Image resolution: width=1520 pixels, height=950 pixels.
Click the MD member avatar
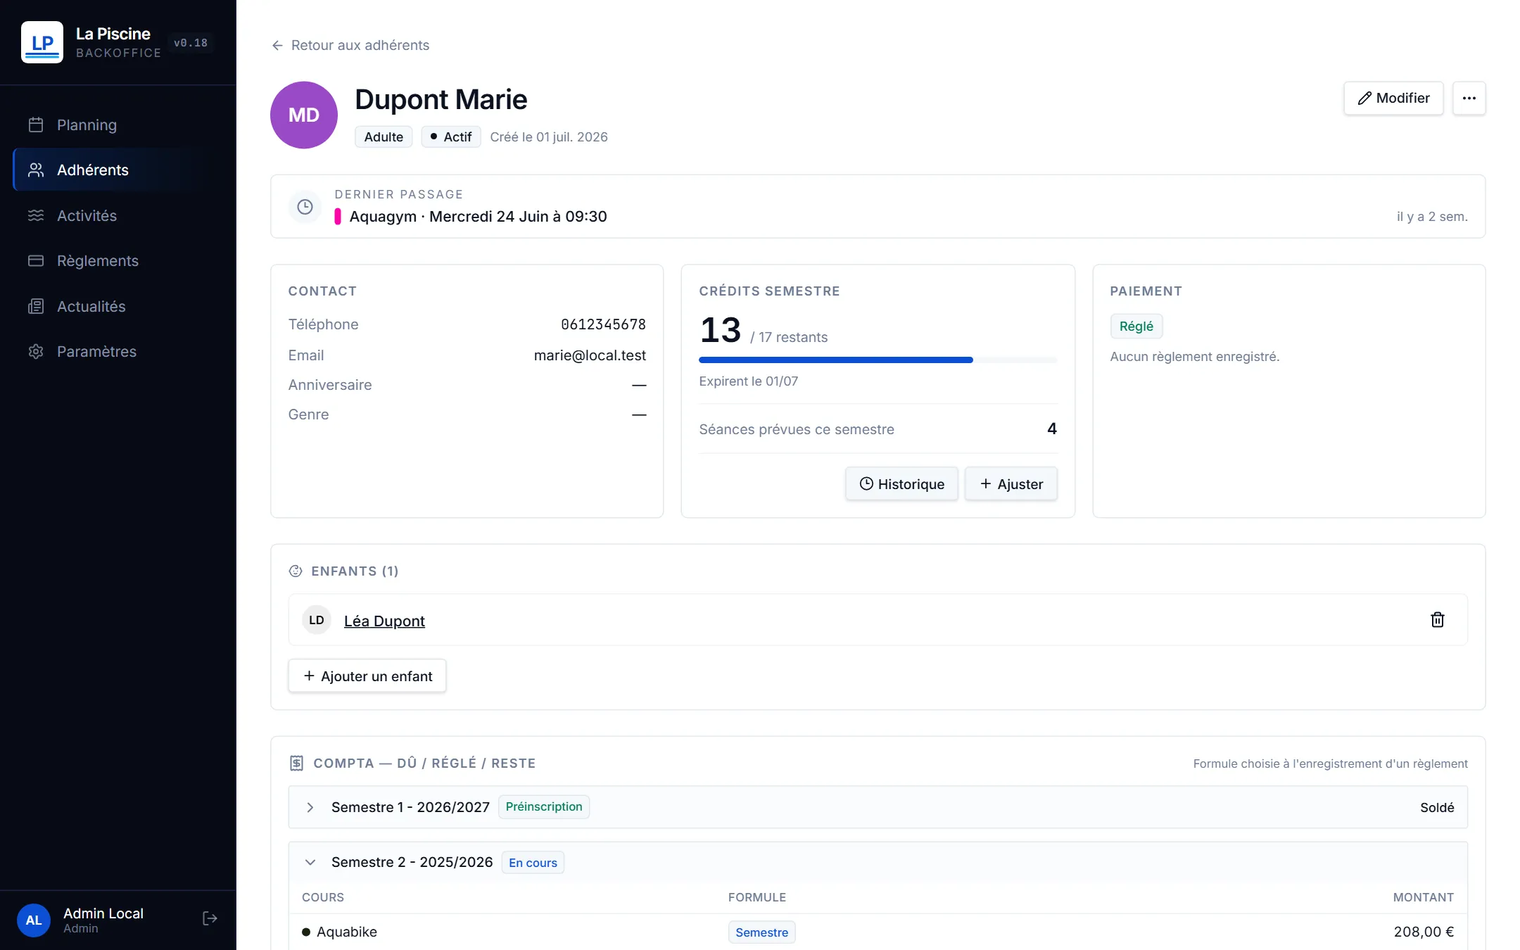(x=304, y=115)
